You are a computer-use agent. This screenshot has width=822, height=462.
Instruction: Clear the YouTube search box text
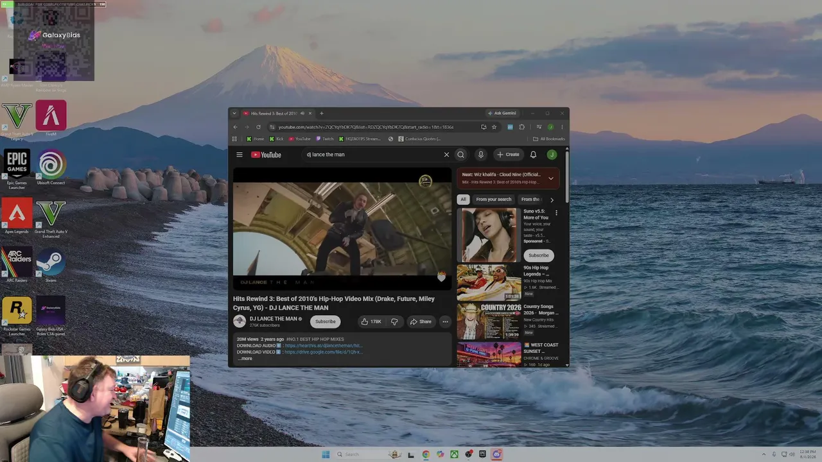tap(446, 155)
